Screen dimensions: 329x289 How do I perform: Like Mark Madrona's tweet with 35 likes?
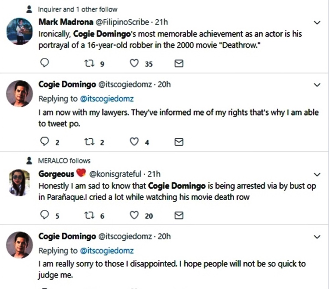(135, 64)
